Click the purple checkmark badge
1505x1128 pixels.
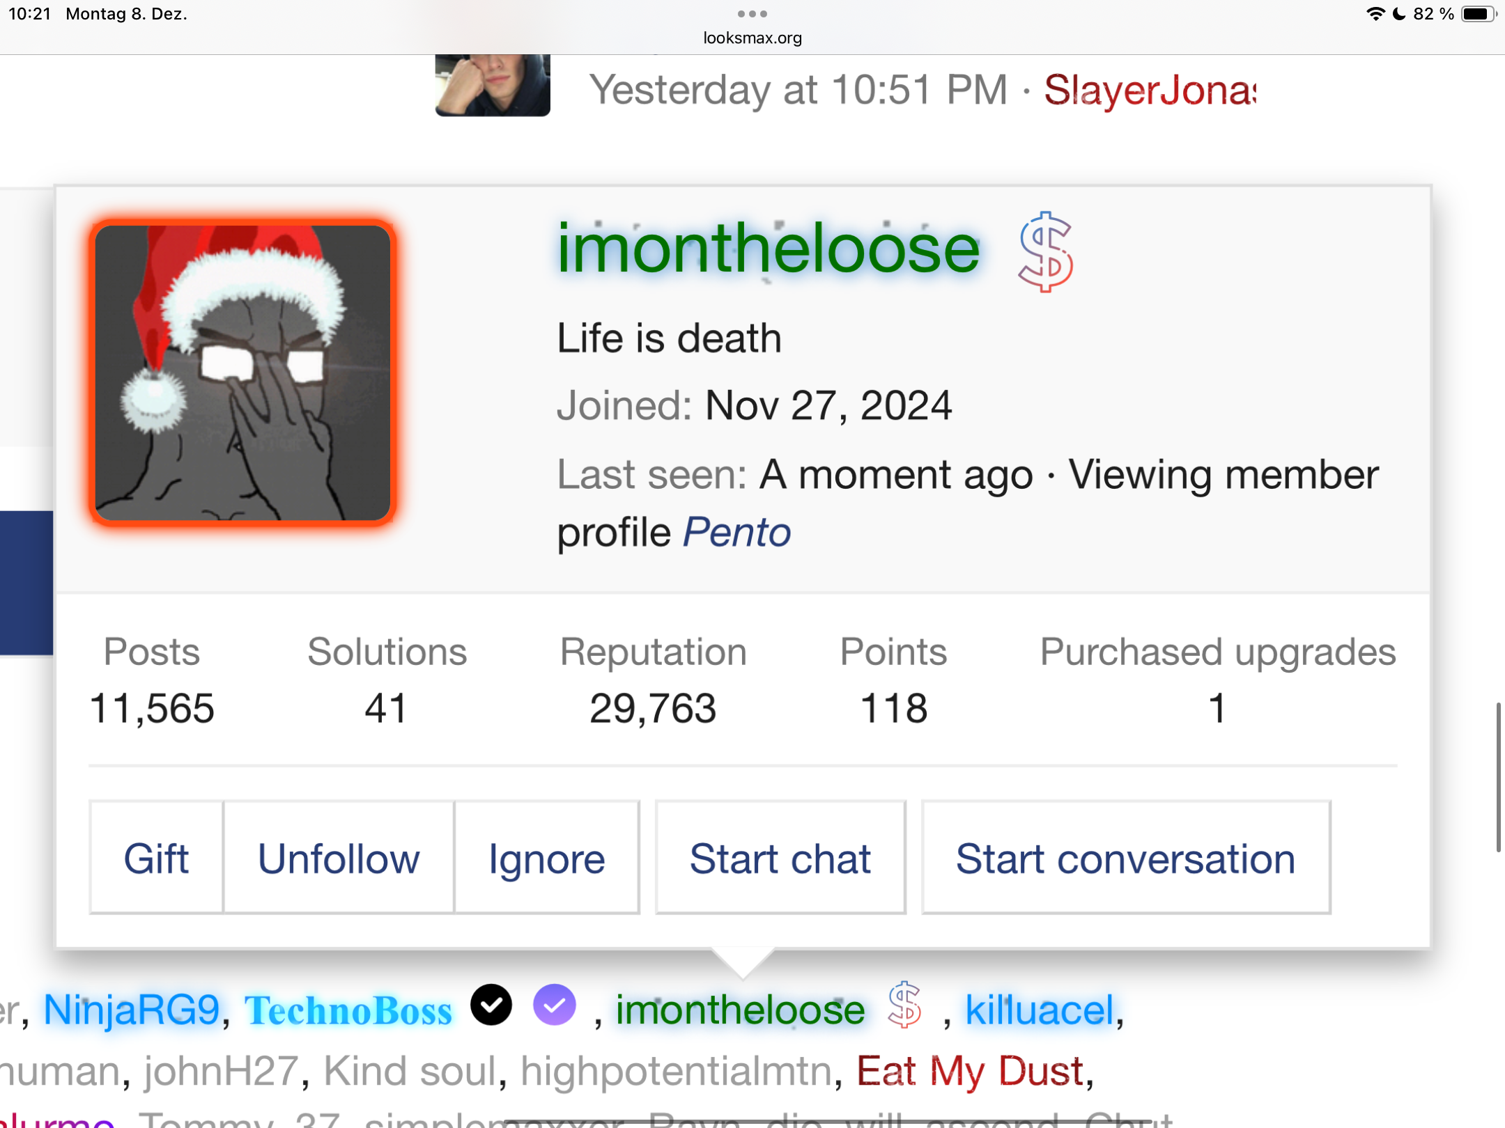pyautogui.click(x=555, y=1005)
